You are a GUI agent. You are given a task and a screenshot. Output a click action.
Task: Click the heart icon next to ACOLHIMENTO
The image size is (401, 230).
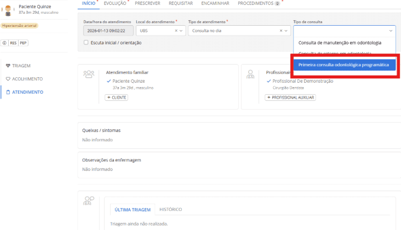[x=8, y=79]
